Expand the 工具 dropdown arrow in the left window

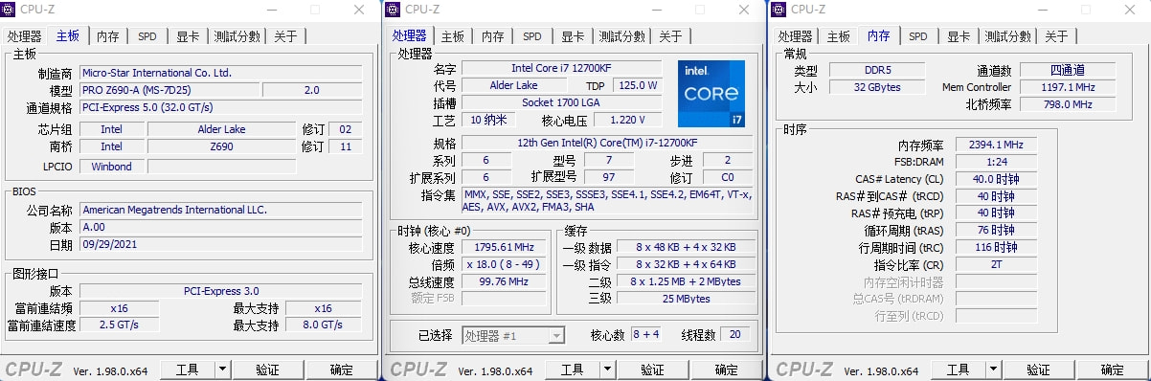(x=222, y=370)
